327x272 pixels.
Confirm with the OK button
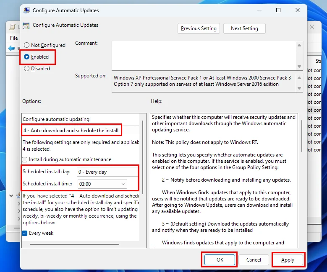pyautogui.click(x=220, y=259)
